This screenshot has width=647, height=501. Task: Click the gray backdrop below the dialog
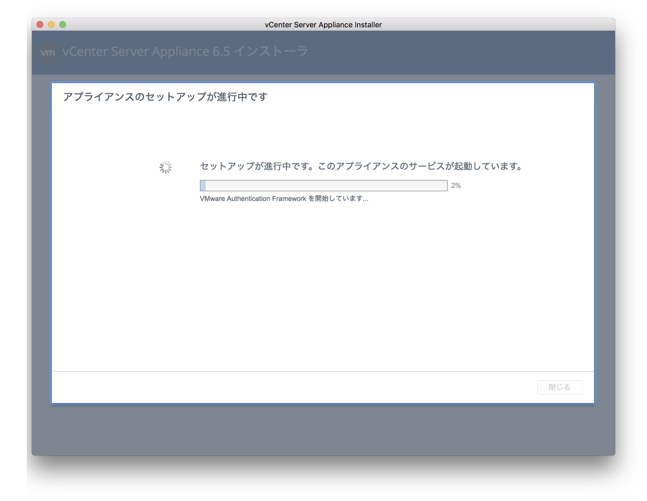coord(323,430)
